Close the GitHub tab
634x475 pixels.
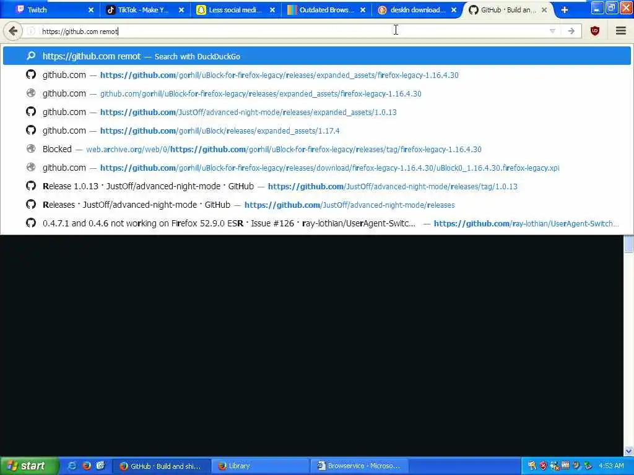point(544,10)
